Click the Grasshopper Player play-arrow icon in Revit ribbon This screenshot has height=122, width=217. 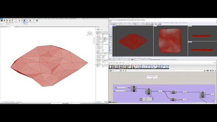point(30,20)
